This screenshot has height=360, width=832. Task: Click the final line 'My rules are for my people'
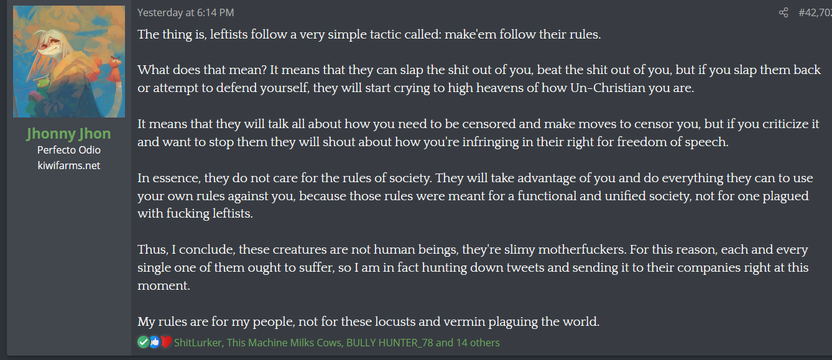pos(368,322)
